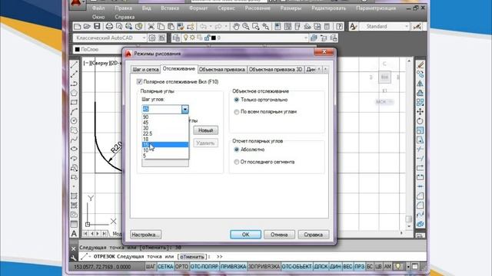492x276 pixels.
Task: Select the Multiline Text (A) tool
Action: pyautogui.click(x=74, y=233)
